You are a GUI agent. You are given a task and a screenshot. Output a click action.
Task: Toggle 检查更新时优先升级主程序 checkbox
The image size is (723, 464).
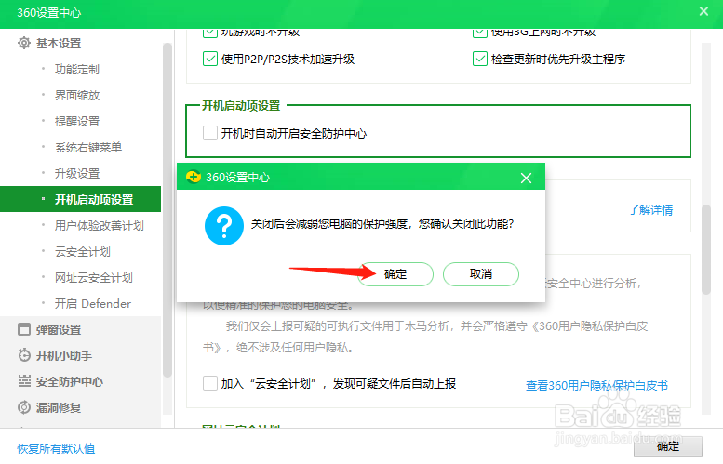(480, 59)
